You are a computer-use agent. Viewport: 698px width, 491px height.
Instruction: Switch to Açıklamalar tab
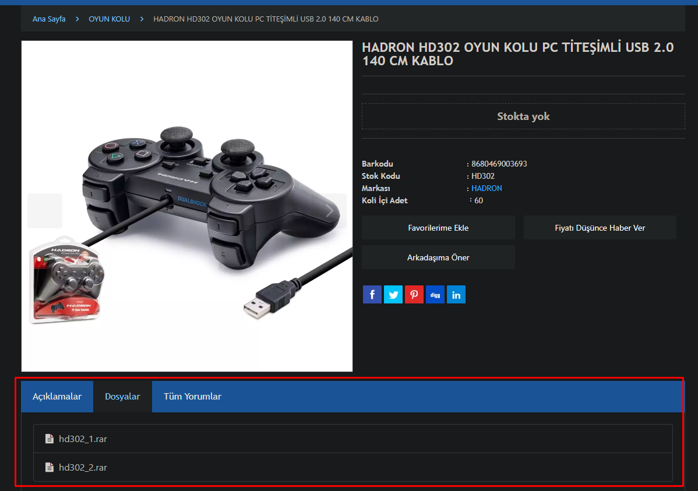tap(57, 397)
